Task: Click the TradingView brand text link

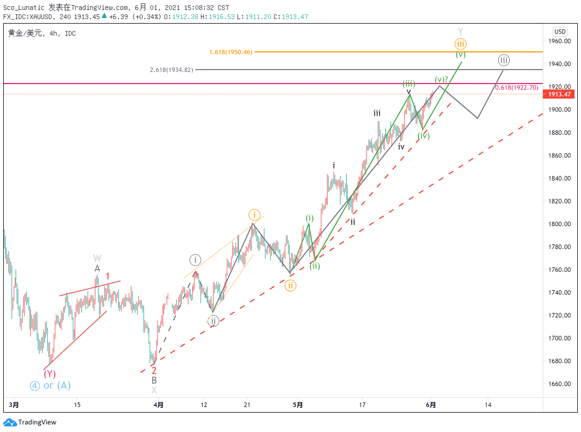Action: tap(37, 422)
